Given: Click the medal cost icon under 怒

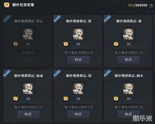Looking at the screenshot, I should 66,44.
